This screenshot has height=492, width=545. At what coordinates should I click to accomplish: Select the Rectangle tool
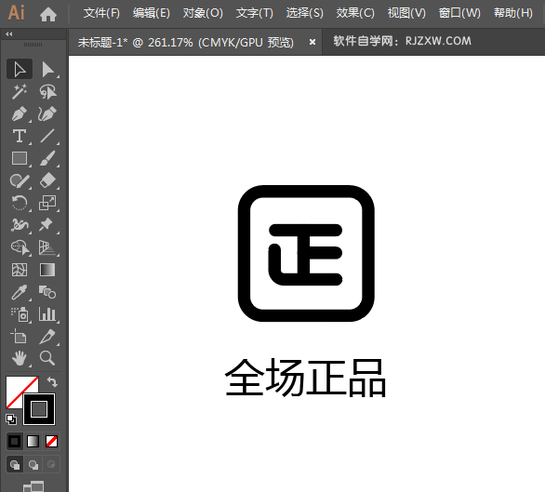20,158
